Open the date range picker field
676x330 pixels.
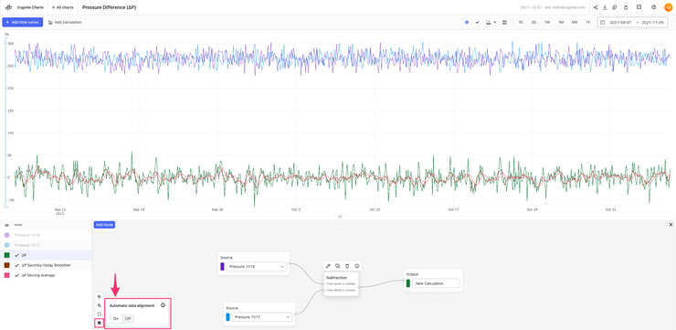[632, 22]
